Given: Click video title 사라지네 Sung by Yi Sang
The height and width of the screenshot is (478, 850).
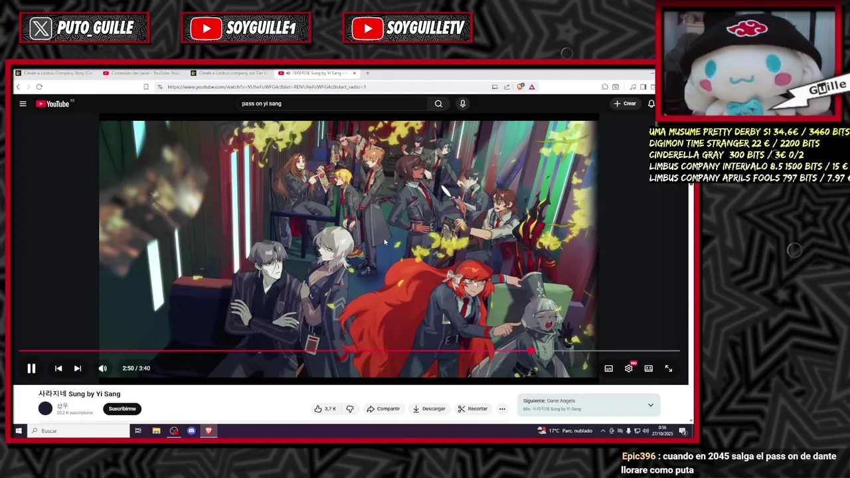Looking at the screenshot, I should [79, 394].
